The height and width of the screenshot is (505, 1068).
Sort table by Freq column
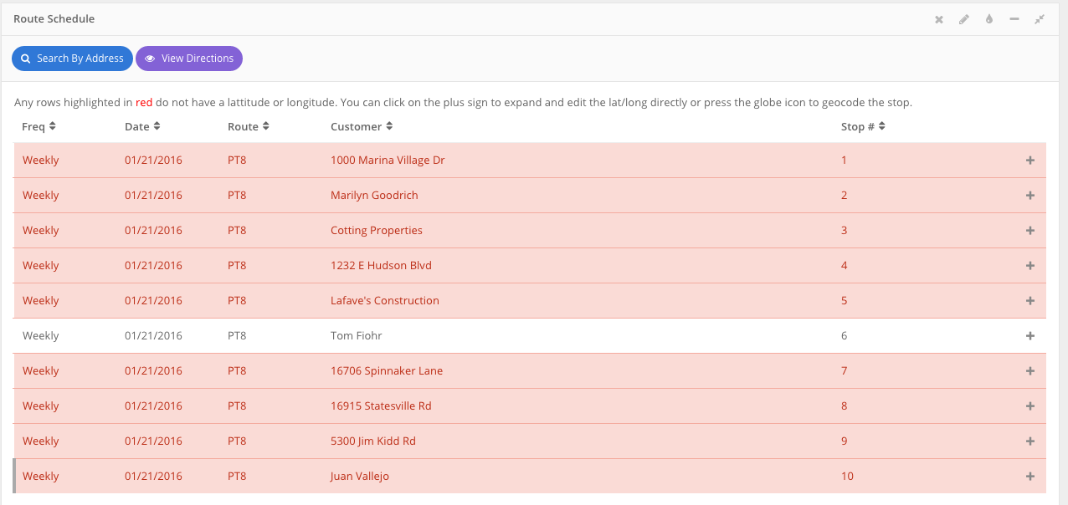tap(39, 127)
